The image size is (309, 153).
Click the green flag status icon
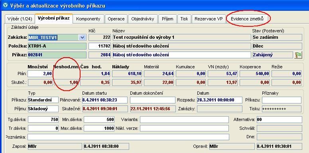pos(298,55)
